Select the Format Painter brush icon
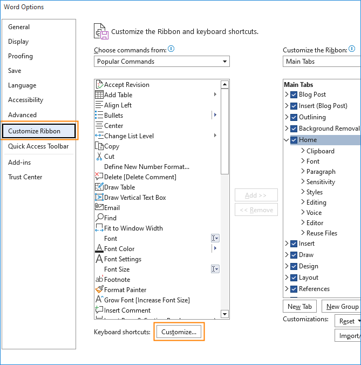This screenshot has width=361, height=365. [99, 289]
